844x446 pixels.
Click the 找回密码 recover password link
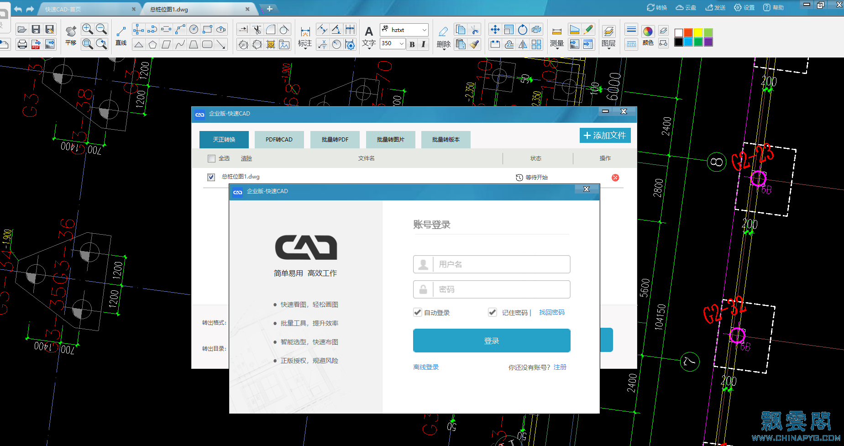(x=552, y=312)
